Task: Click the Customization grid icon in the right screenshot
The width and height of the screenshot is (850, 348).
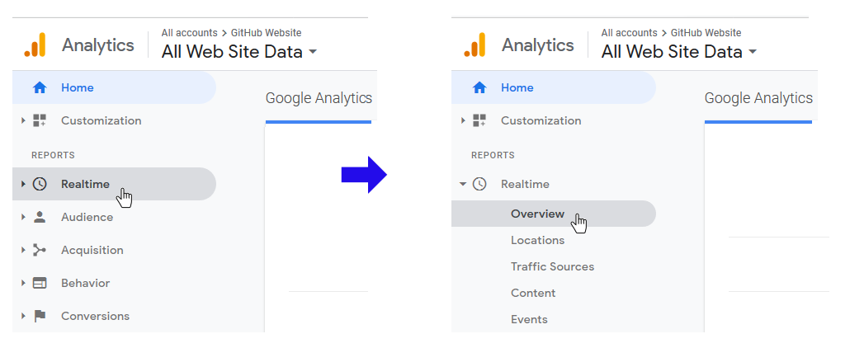Action: [479, 120]
